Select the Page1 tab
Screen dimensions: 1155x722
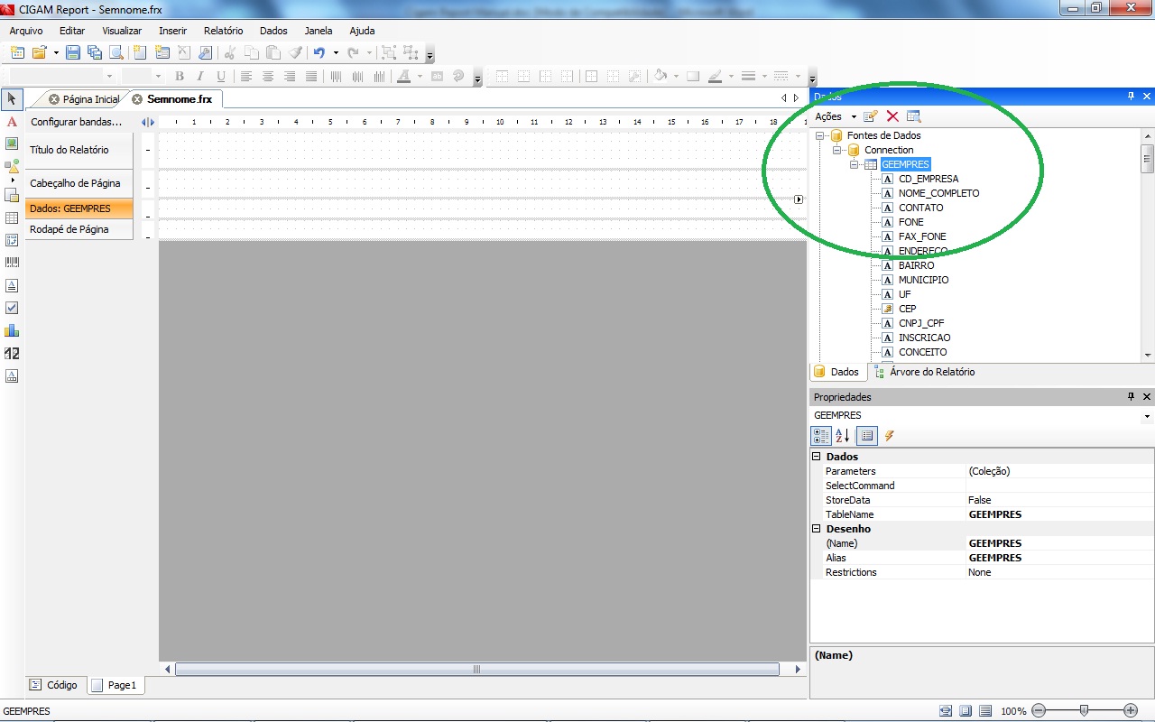[x=115, y=685]
